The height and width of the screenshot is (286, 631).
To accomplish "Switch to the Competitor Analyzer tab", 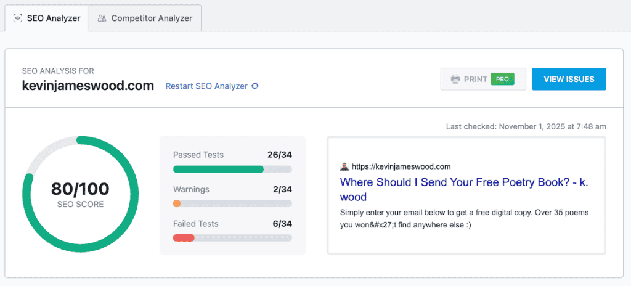I will coord(145,18).
